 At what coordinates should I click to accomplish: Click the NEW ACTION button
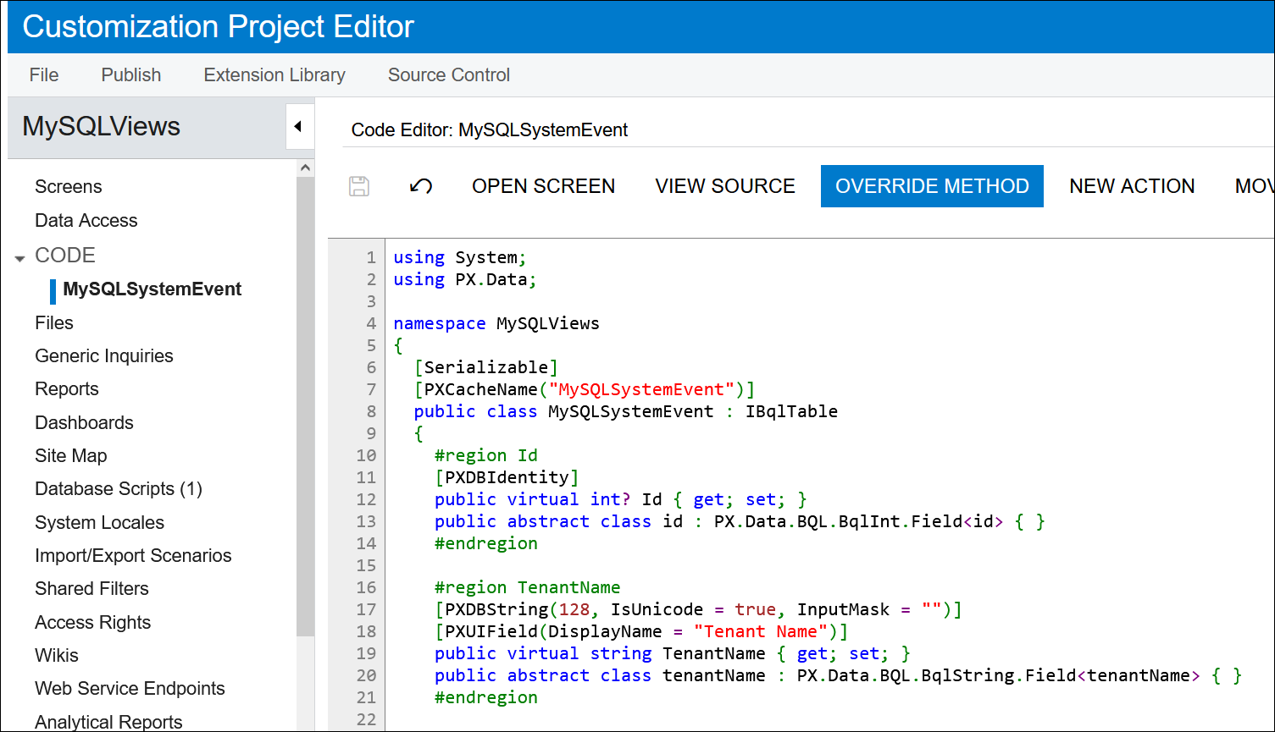coord(1132,186)
